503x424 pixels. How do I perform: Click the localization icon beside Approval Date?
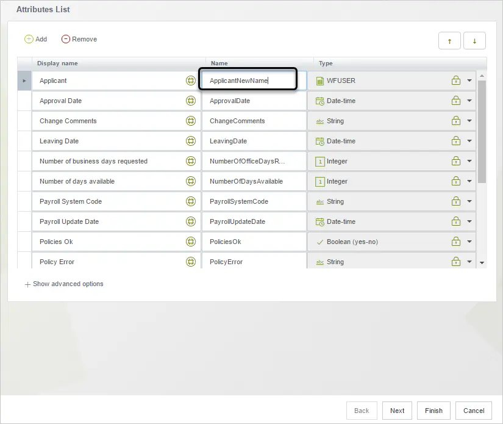(x=191, y=101)
